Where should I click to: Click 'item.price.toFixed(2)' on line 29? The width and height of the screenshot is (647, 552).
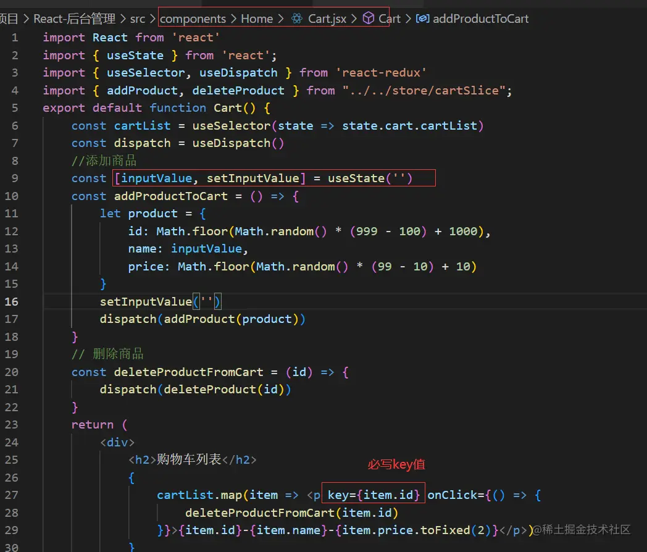click(417, 530)
